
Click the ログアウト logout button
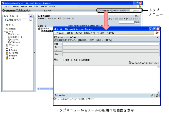pos(135,11)
